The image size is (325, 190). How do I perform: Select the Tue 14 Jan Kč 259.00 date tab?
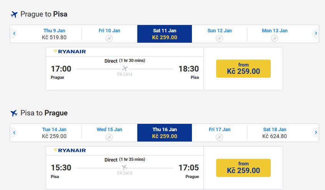point(54,133)
